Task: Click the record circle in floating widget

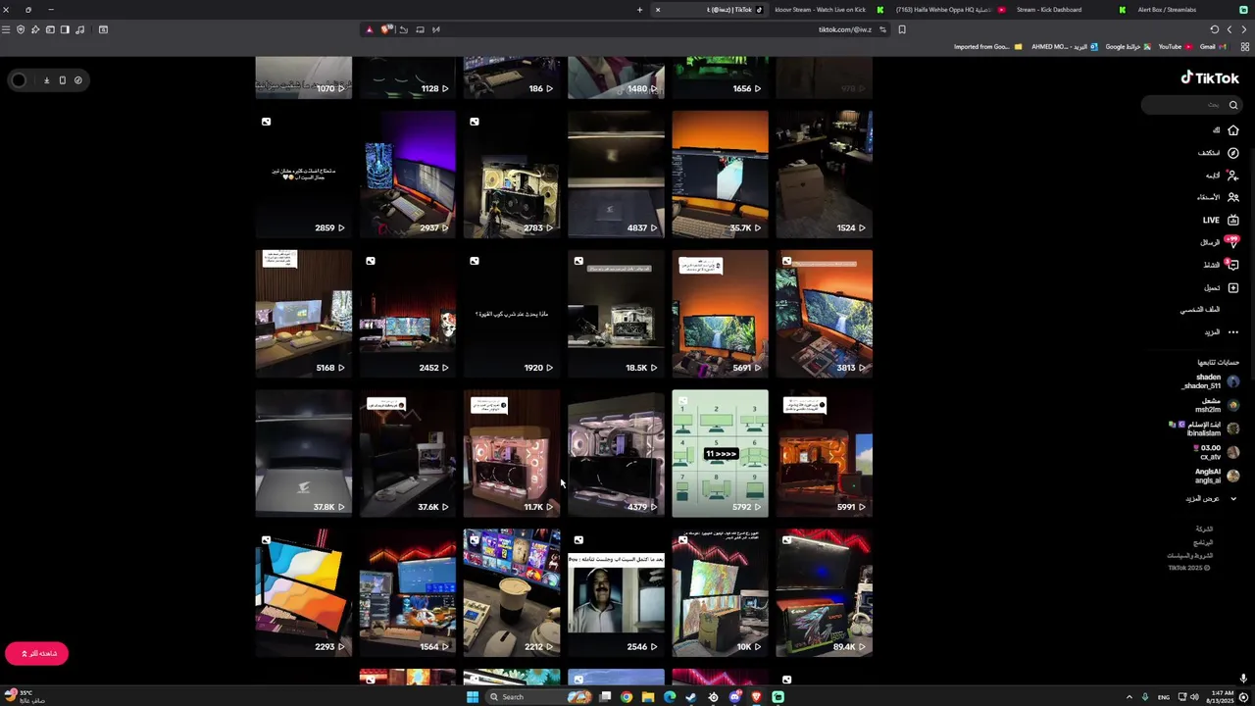Action: 19,80
